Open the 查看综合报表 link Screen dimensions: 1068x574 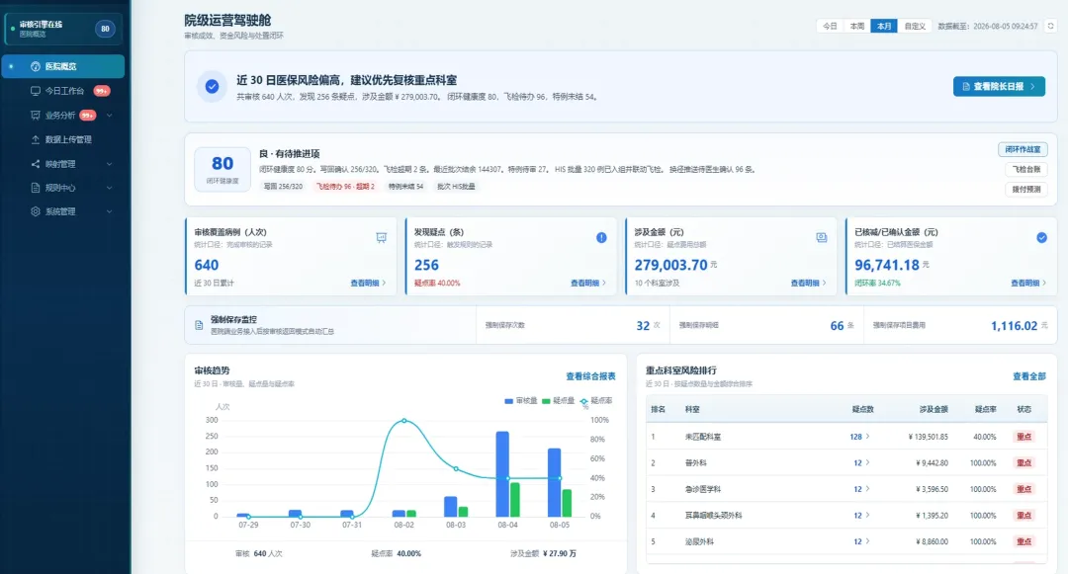[590, 376]
